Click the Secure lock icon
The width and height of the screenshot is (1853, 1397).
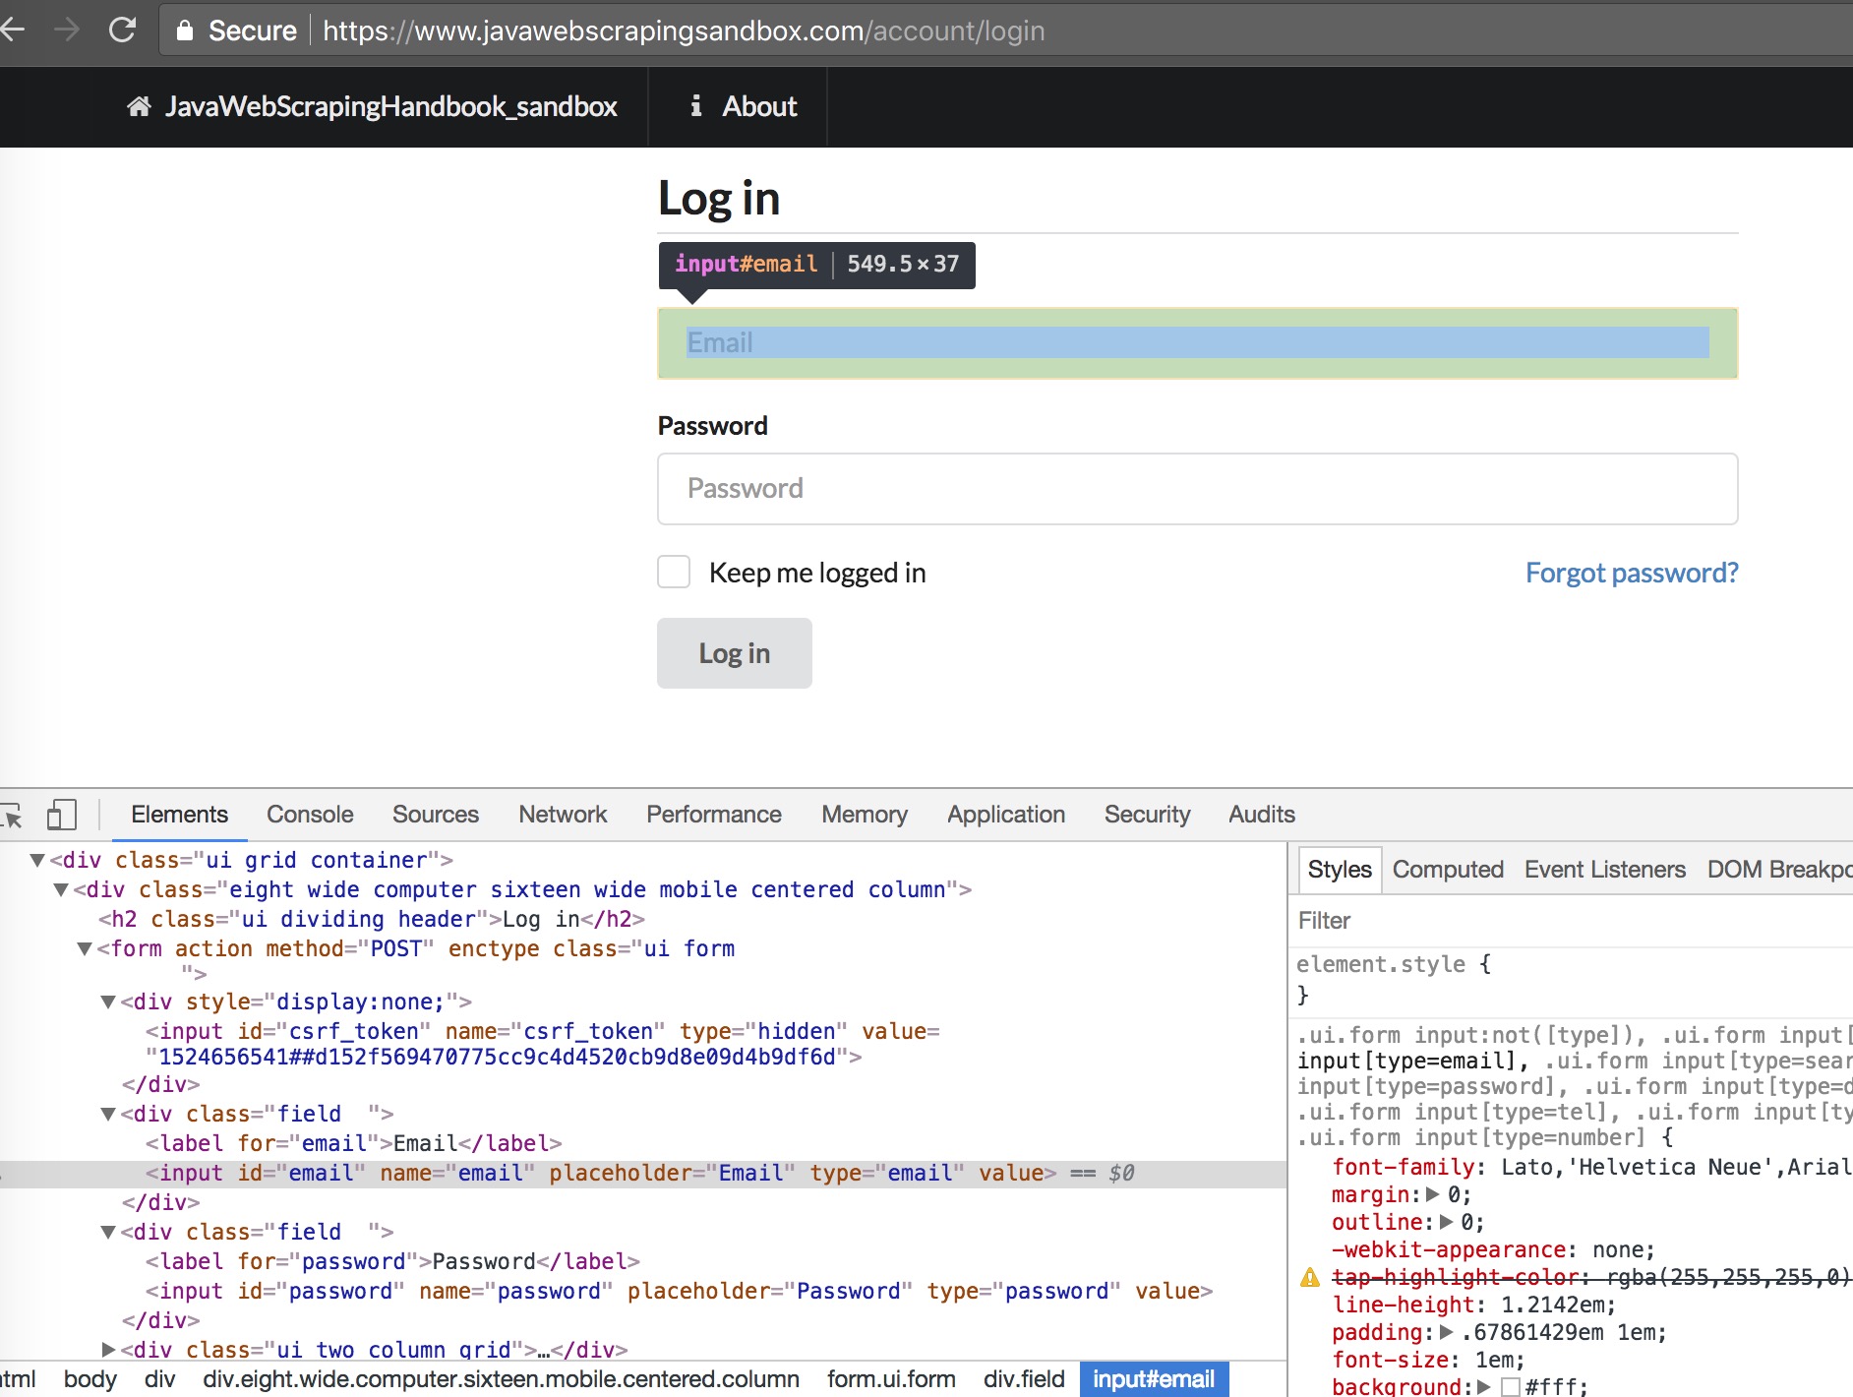pos(185,30)
